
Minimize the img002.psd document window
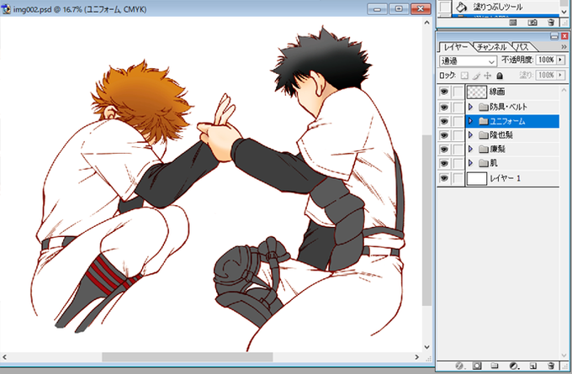click(377, 8)
